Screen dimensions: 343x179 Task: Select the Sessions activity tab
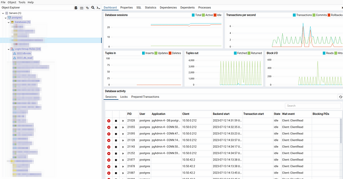(111, 97)
